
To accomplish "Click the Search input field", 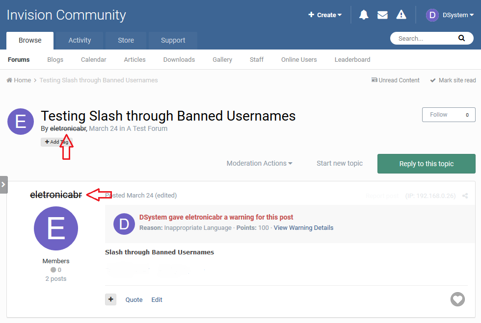I will coord(422,38).
